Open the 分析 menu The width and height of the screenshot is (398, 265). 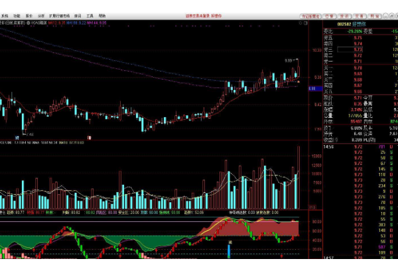click(x=41, y=16)
